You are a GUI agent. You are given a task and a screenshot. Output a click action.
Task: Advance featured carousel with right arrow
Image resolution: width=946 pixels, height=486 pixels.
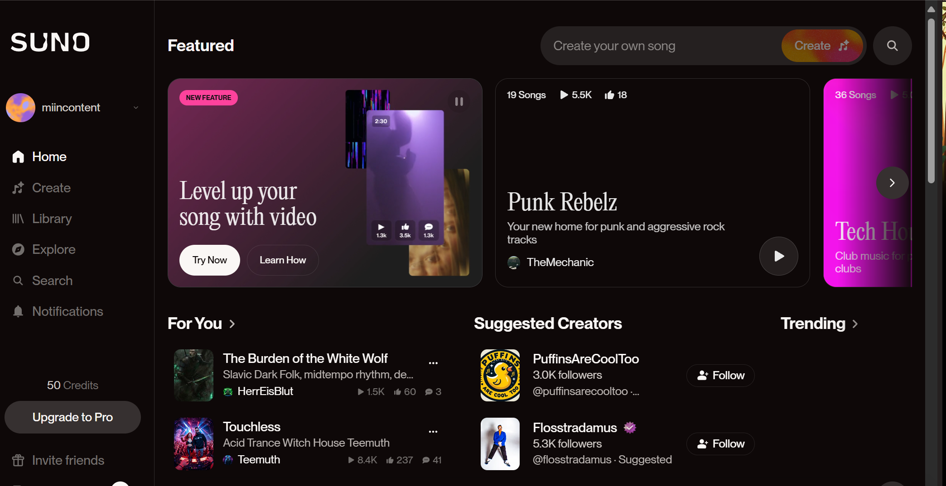pyautogui.click(x=892, y=183)
